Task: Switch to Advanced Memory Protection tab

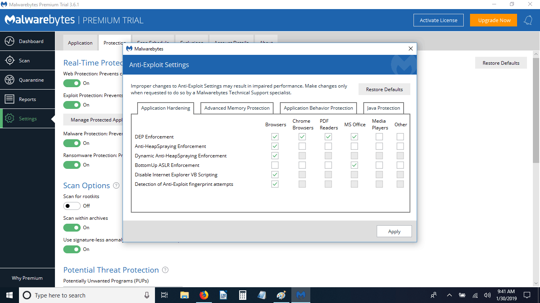Action: pyautogui.click(x=237, y=108)
